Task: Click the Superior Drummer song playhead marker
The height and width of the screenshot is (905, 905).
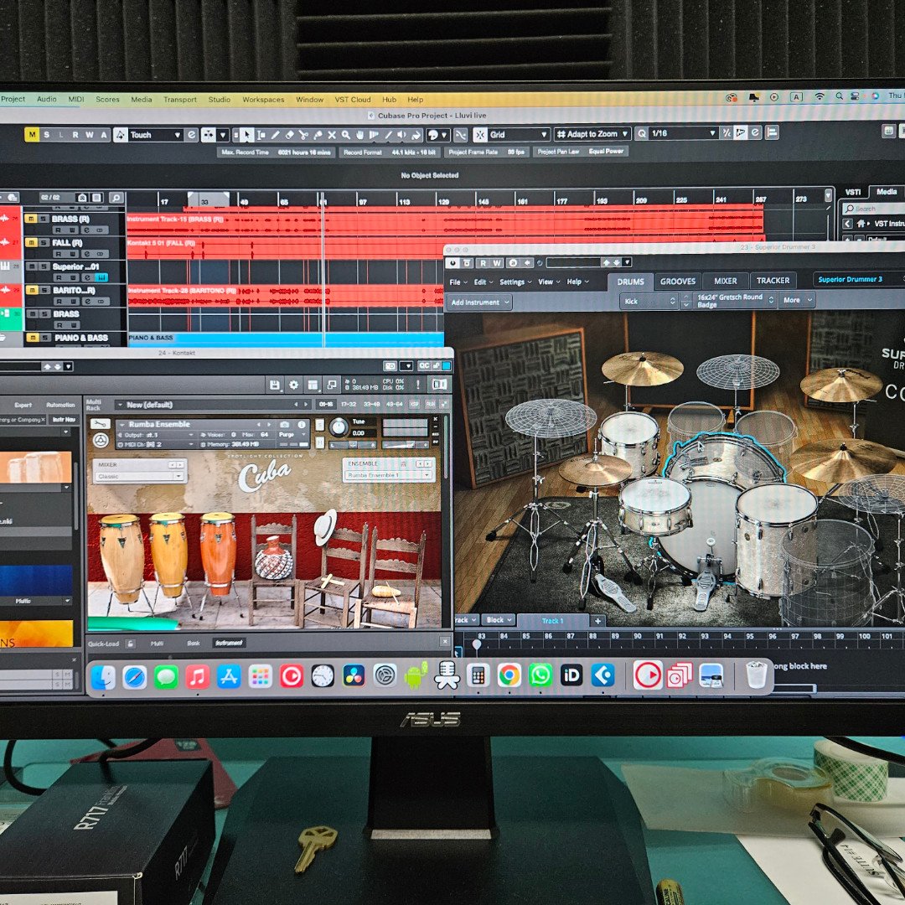Action: [x=477, y=644]
